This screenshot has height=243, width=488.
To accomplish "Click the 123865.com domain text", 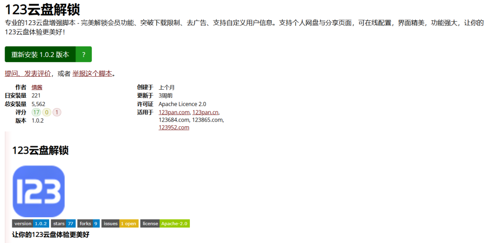I will pos(207,120).
